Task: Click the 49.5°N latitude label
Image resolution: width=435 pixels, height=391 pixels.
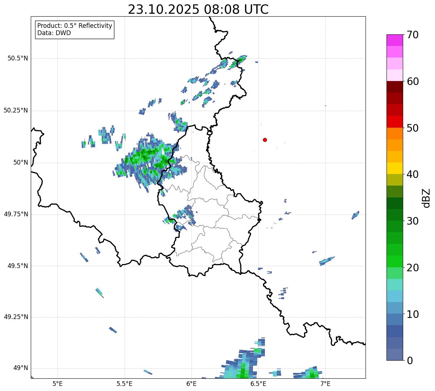Action: tap(18, 266)
